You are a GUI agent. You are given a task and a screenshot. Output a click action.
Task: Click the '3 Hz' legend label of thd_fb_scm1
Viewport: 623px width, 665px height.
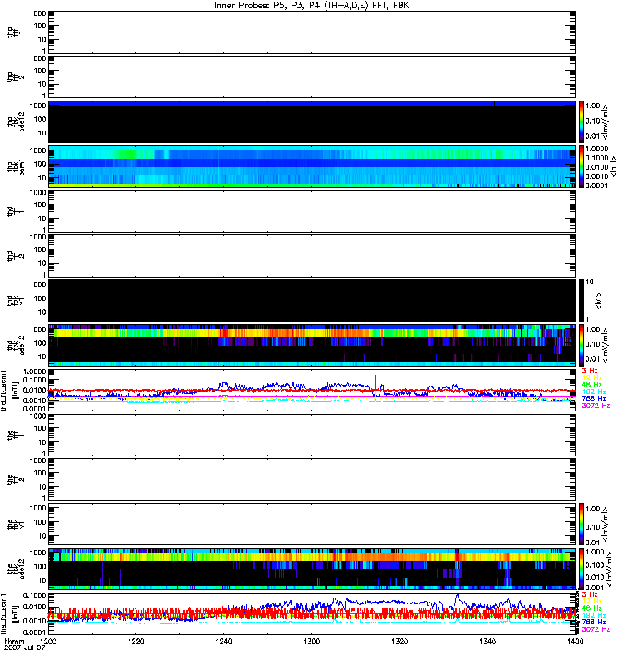590,371
